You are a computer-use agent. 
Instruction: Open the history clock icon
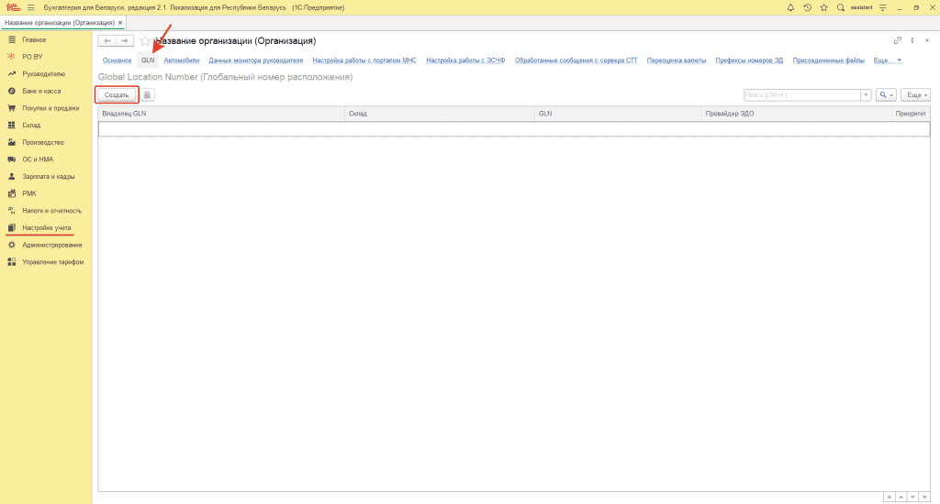(x=807, y=7)
